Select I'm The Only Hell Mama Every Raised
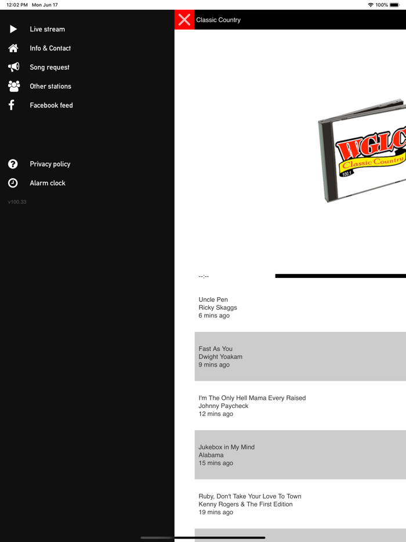 pyautogui.click(x=300, y=406)
